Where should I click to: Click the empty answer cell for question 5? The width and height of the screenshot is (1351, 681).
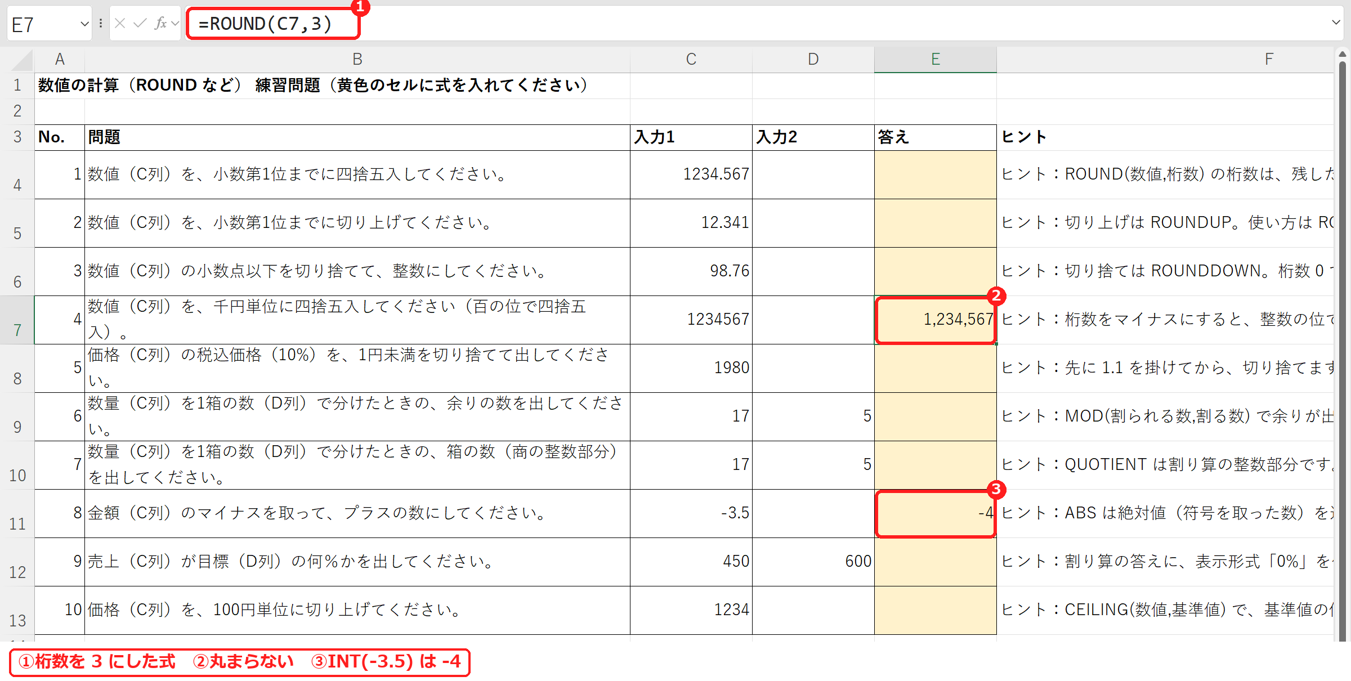(x=936, y=368)
